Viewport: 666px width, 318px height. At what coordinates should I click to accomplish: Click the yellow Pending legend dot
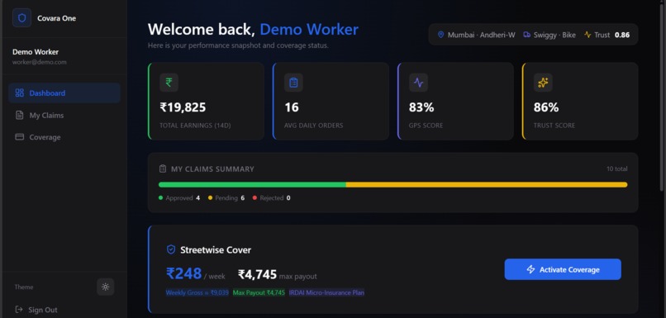point(210,198)
